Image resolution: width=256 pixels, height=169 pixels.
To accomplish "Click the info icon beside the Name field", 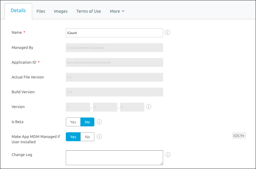I will coord(167,33).
